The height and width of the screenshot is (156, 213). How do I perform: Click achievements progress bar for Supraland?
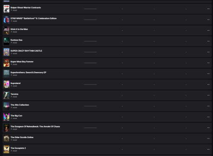(x=90, y=84)
